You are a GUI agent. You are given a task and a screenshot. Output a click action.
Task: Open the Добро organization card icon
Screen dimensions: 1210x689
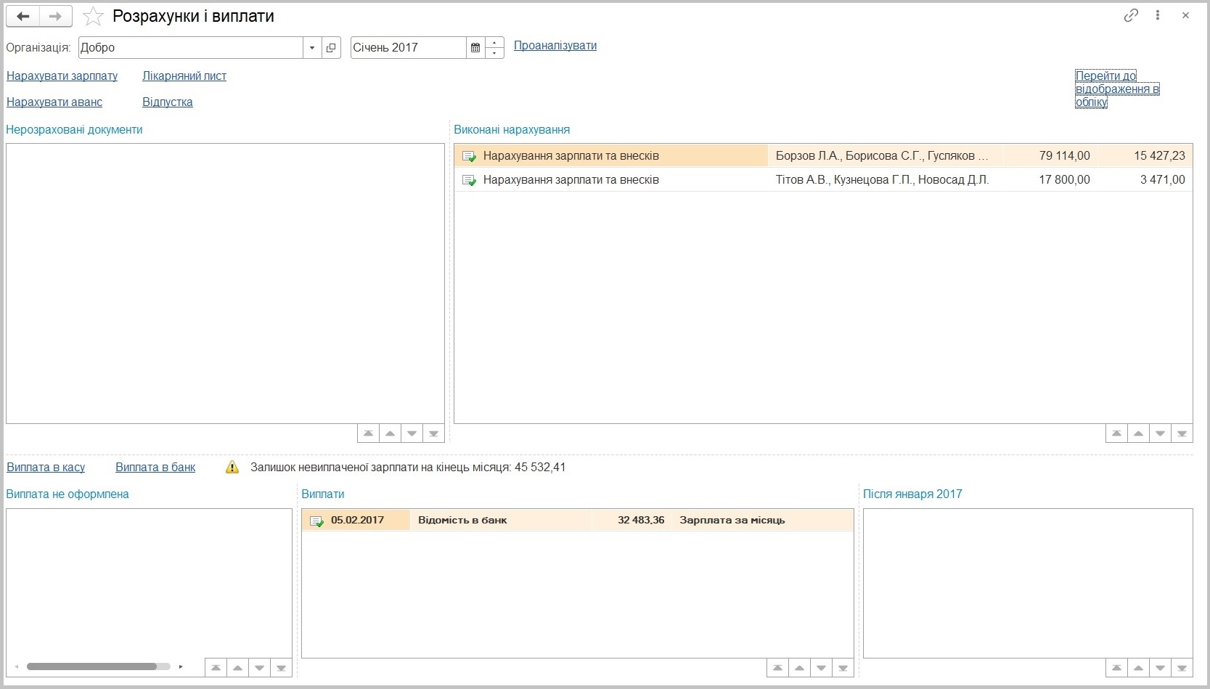(331, 48)
